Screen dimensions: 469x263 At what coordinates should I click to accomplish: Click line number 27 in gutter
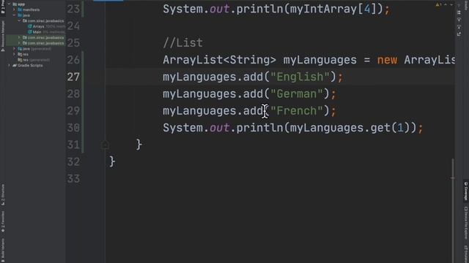(73, 77)
